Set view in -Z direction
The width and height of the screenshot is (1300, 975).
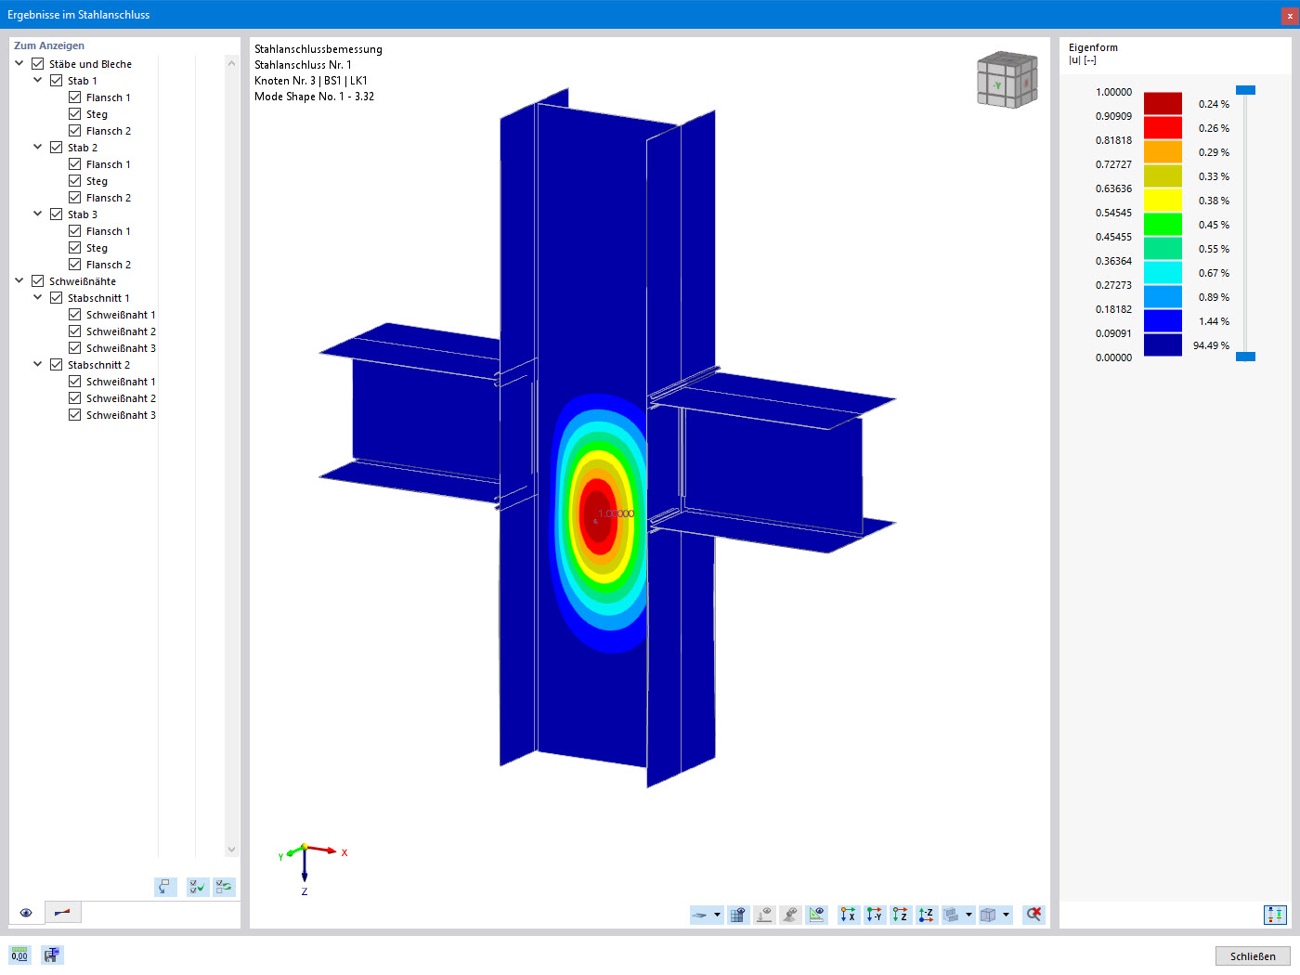(x=926, y=916)
